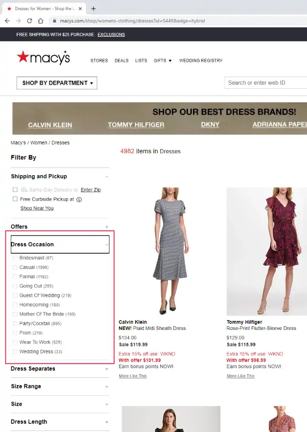307x432 pixels.
Task: Go to Macy's breadcrumb link
Action: tap(18, 142)
